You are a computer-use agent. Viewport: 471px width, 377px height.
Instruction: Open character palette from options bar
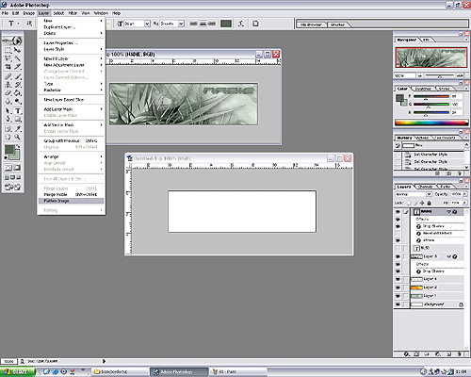click(255, 24)
